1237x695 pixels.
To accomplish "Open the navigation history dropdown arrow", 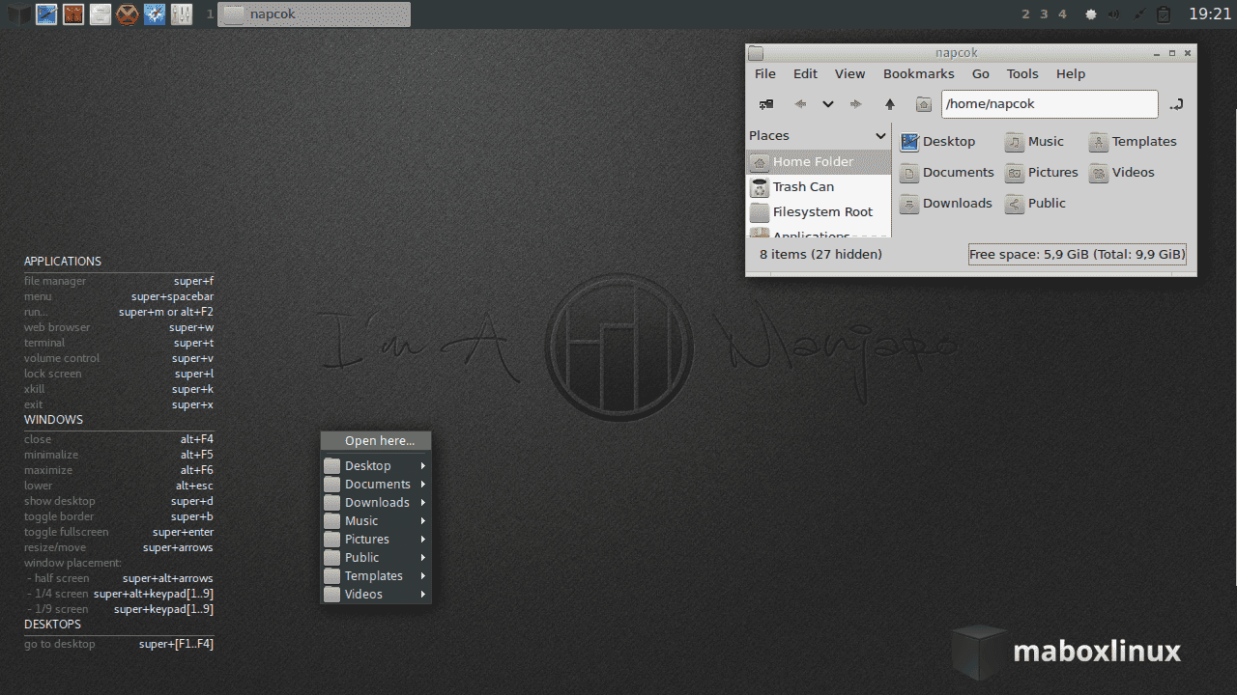I will 827,104.
